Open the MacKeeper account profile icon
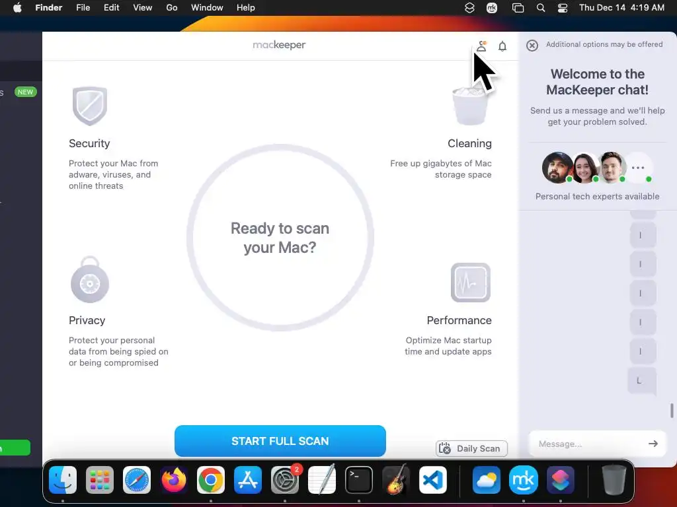 [481, 46]
